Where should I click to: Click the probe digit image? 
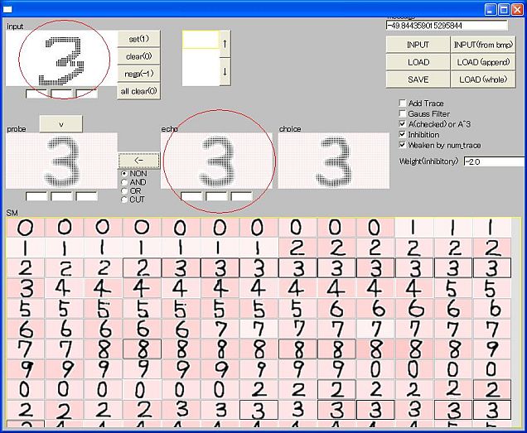(60, 161)
